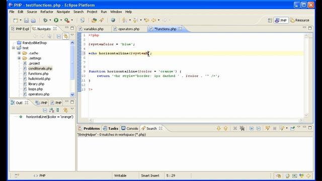Open the Outline view menu triangle

coord(72,109)
